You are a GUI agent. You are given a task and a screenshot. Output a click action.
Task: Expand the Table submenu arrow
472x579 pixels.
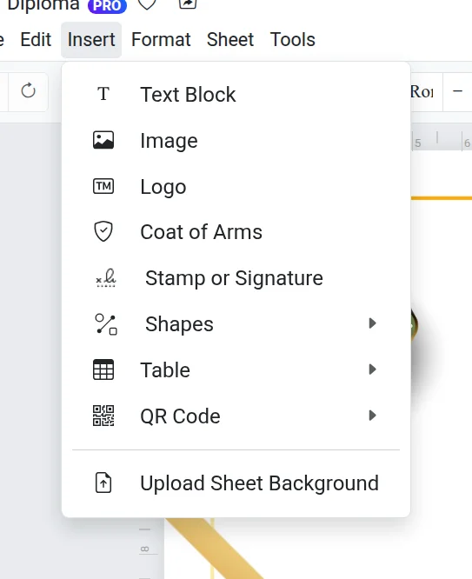[x=373, y=369]
